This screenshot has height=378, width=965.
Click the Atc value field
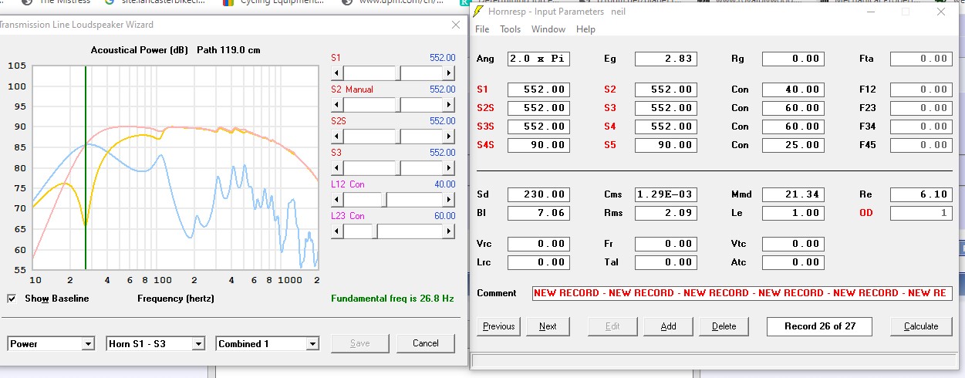click(793, 262)
